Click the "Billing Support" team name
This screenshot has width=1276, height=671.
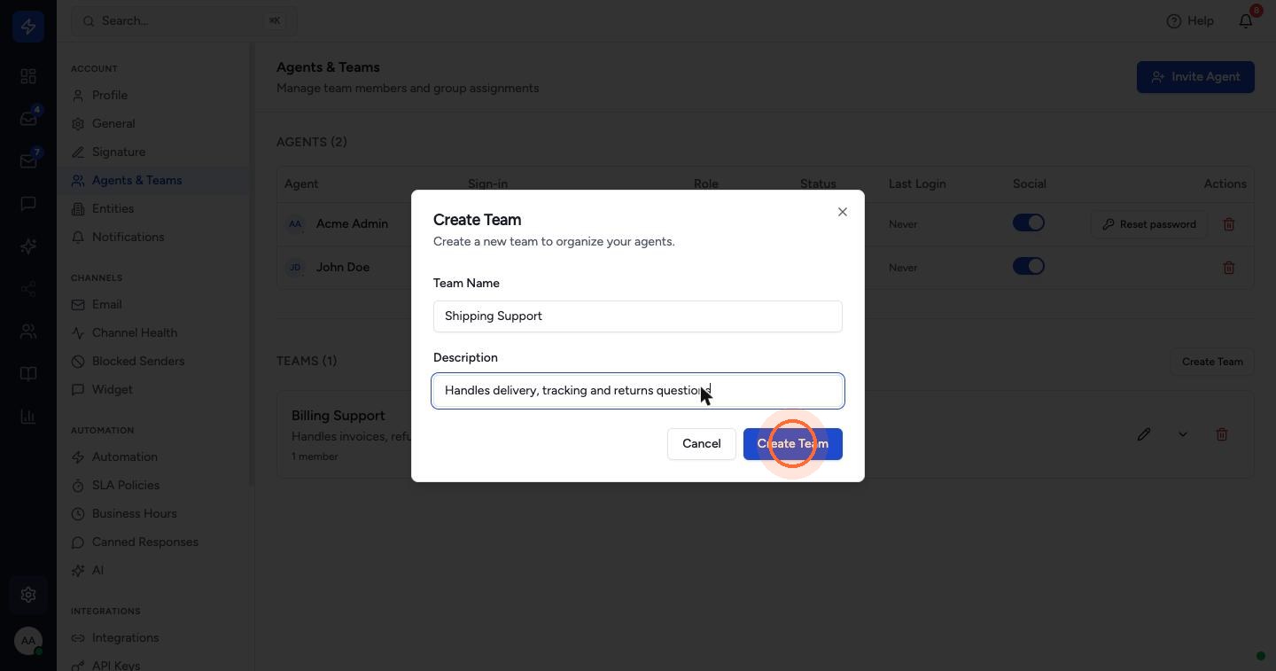point(338,416)
